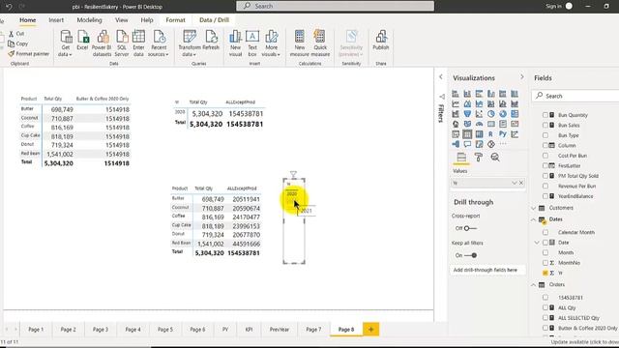Check the Bun Quantity field
Screen dimensions: 619x348
[545, 115]
